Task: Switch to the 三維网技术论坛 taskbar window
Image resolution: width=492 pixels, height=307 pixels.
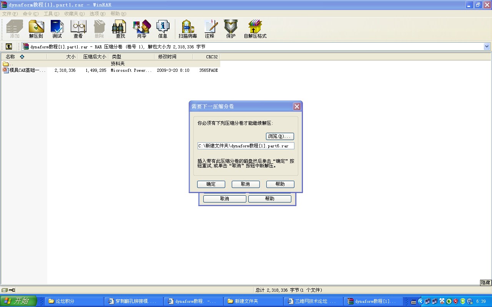Action: click(312, 301)
